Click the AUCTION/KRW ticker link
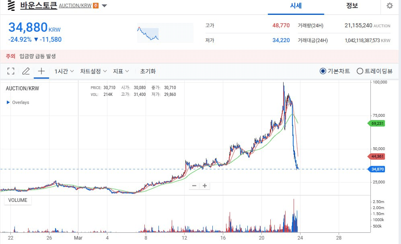This screenshot has height=244, width=401. tap(75, 5)
